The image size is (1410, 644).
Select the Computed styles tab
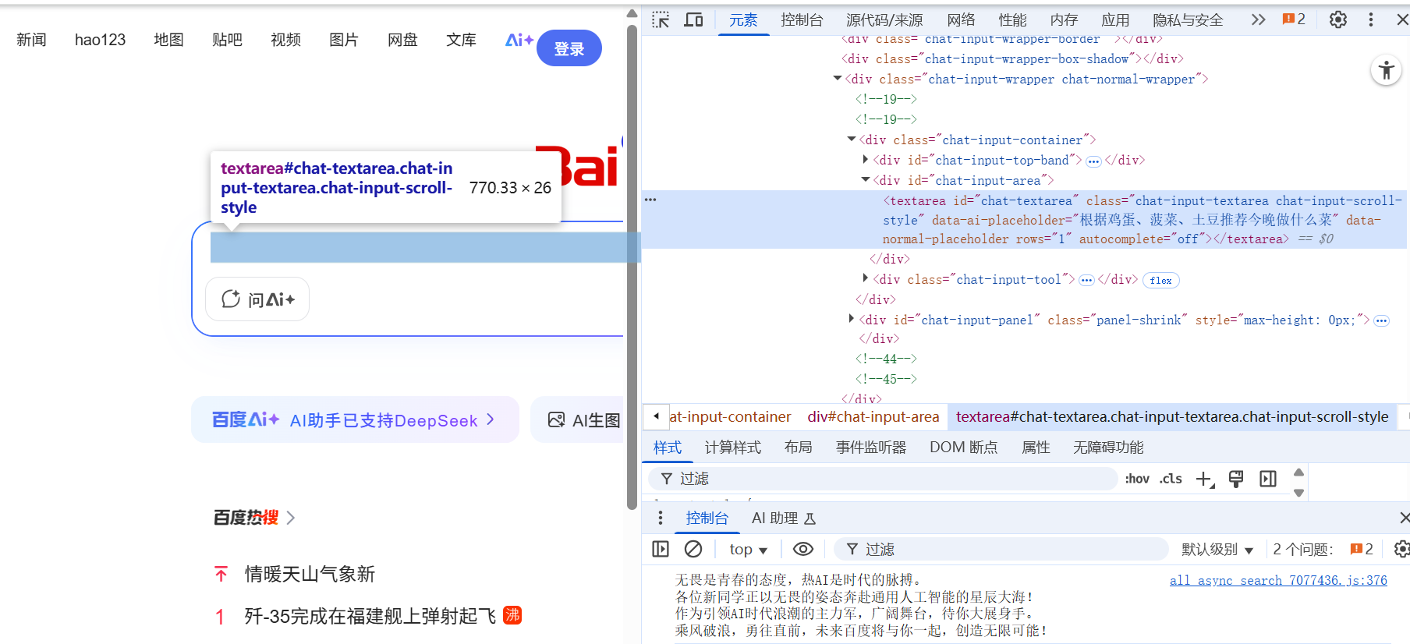coord(732,448)
